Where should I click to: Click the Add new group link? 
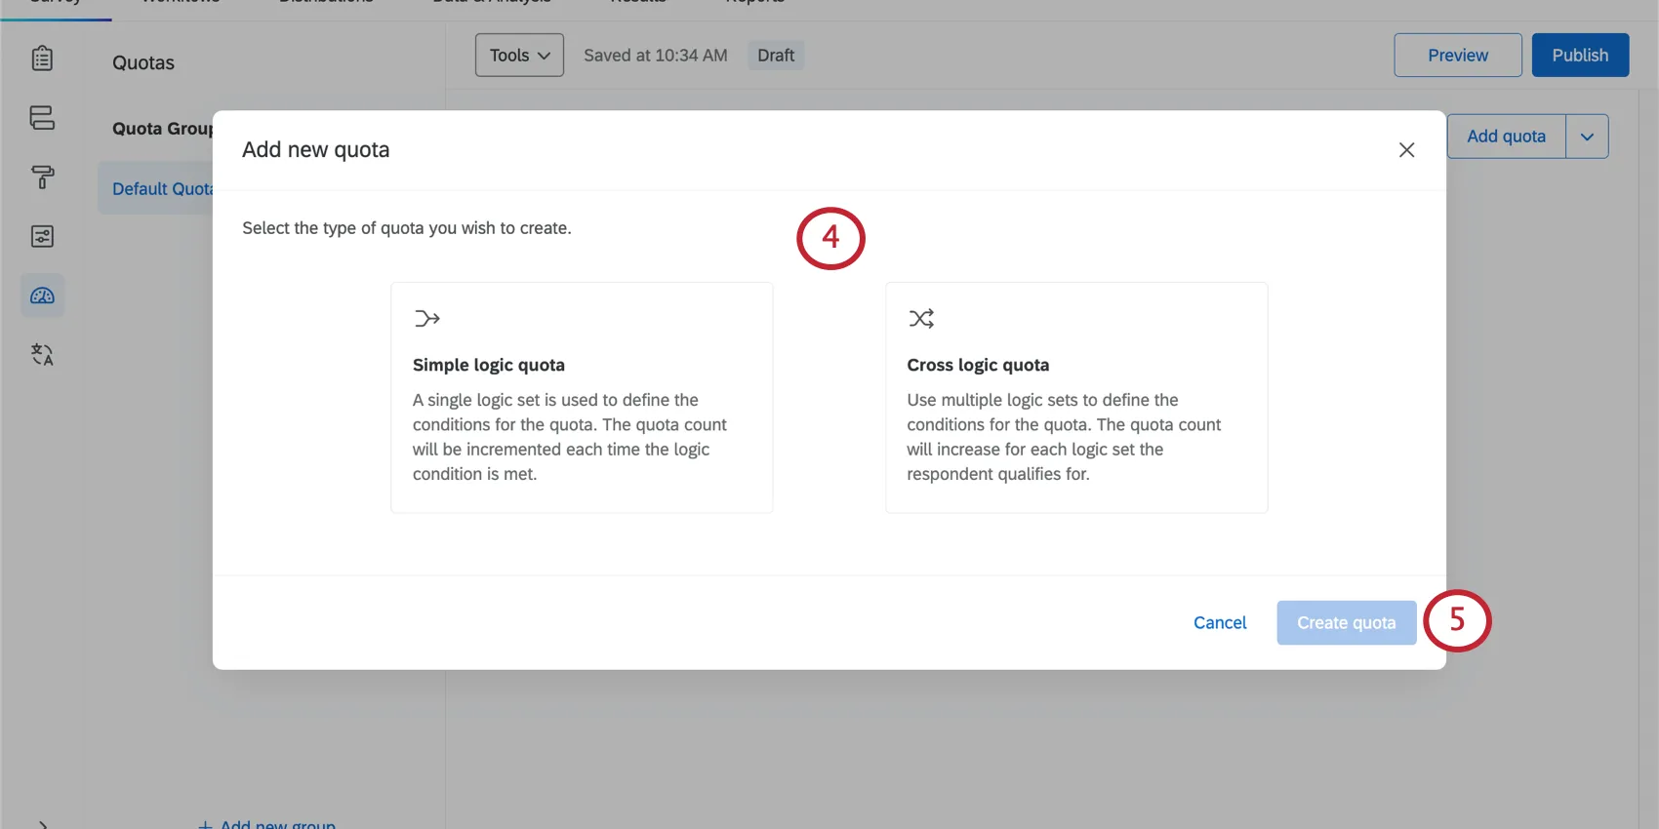(x=268, y=824)
